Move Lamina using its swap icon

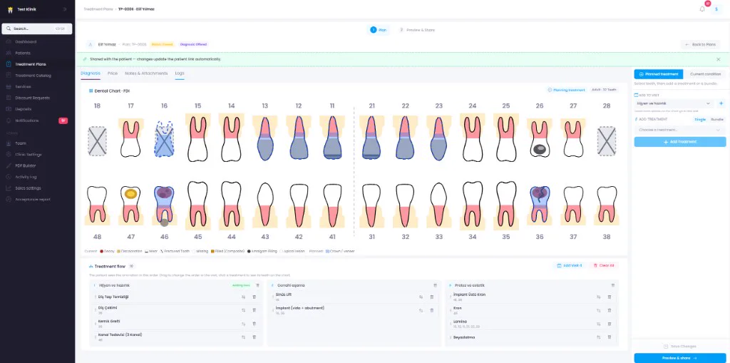click(598, 324)
